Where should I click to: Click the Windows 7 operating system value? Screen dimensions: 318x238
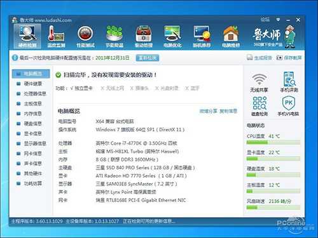pyautogui.click(x=140, y=129)
